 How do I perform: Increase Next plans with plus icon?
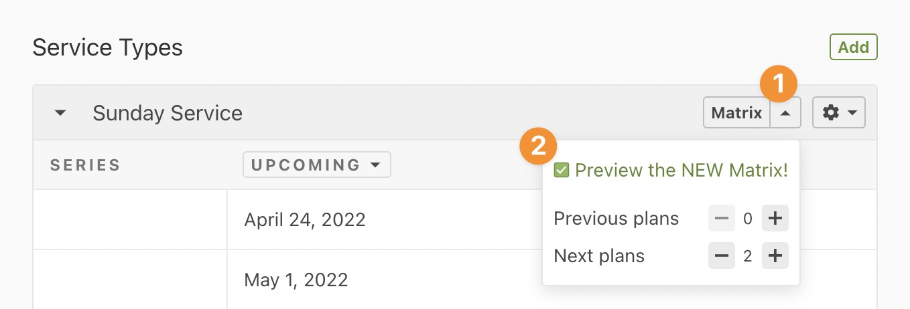coord(775,256)
